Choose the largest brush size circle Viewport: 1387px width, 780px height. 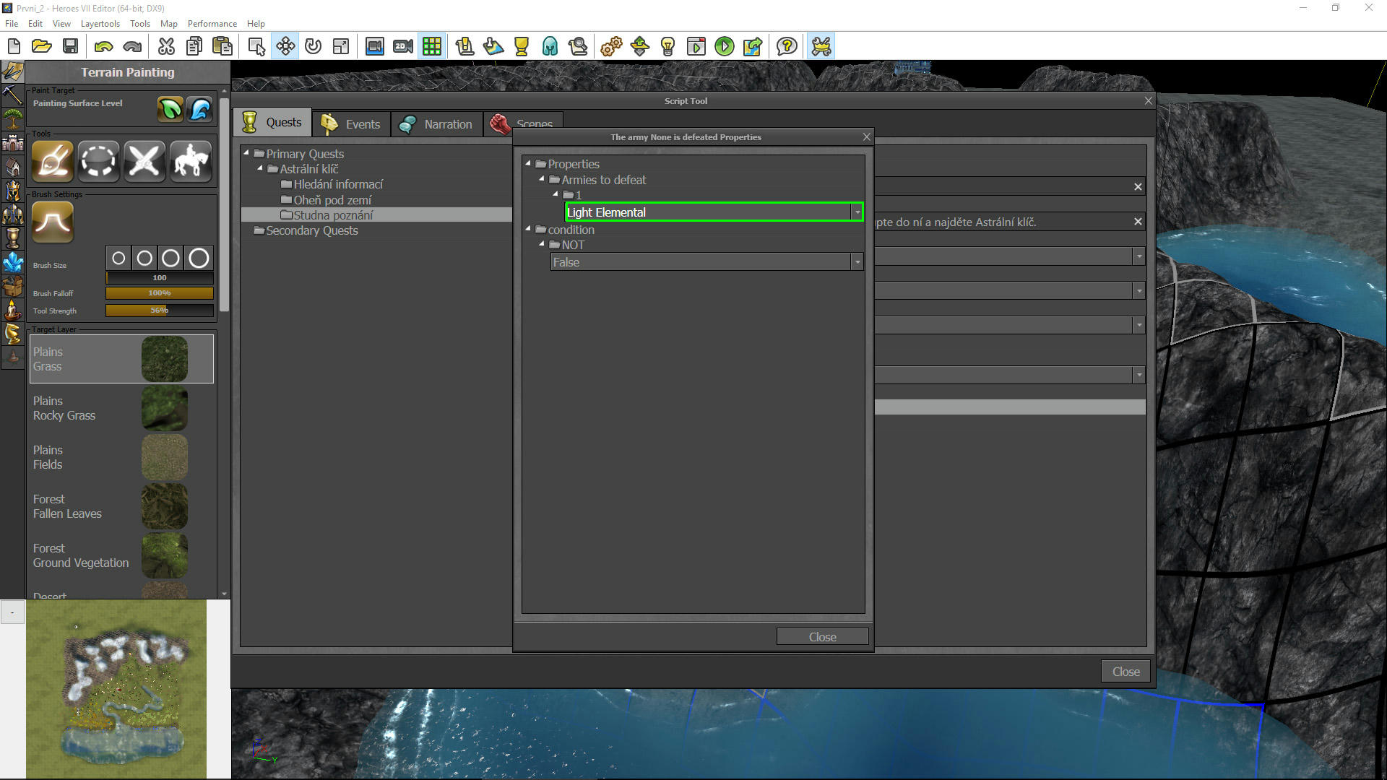(x=199, y=258)
